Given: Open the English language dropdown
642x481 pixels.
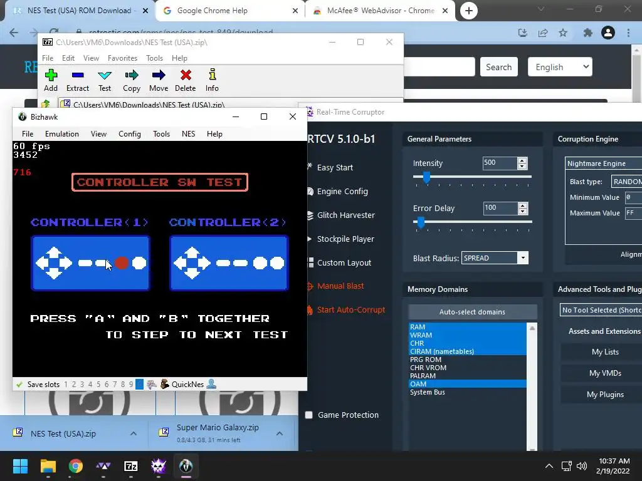Looking at the screenshot, I should click(x=560, y=66).
